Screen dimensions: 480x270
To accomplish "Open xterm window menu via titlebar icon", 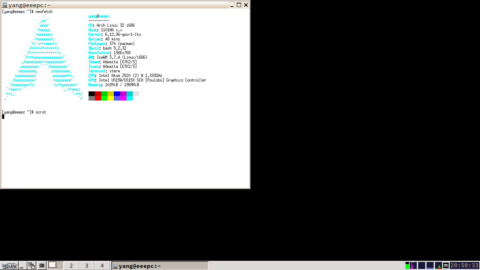I will click(5, 5).
